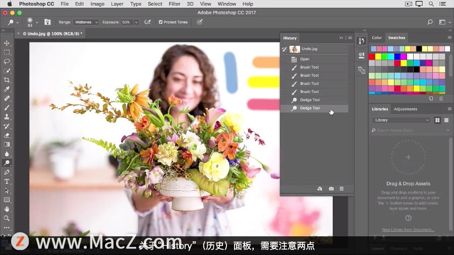The width and height of the screenshot is (454, 255).
Task: Select the Blur tool
Action: (7, 154)
